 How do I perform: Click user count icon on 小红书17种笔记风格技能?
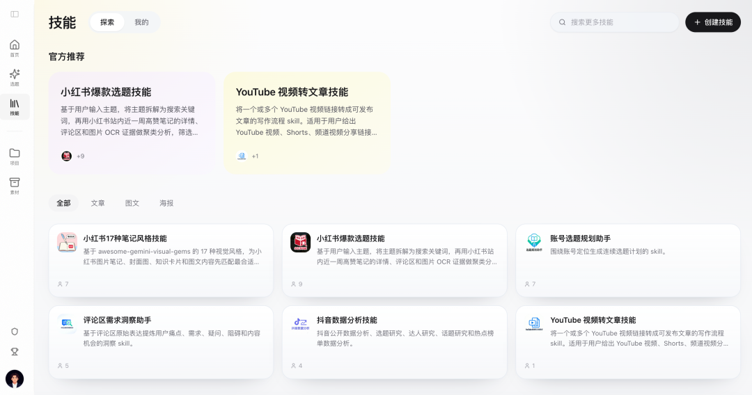60,284
